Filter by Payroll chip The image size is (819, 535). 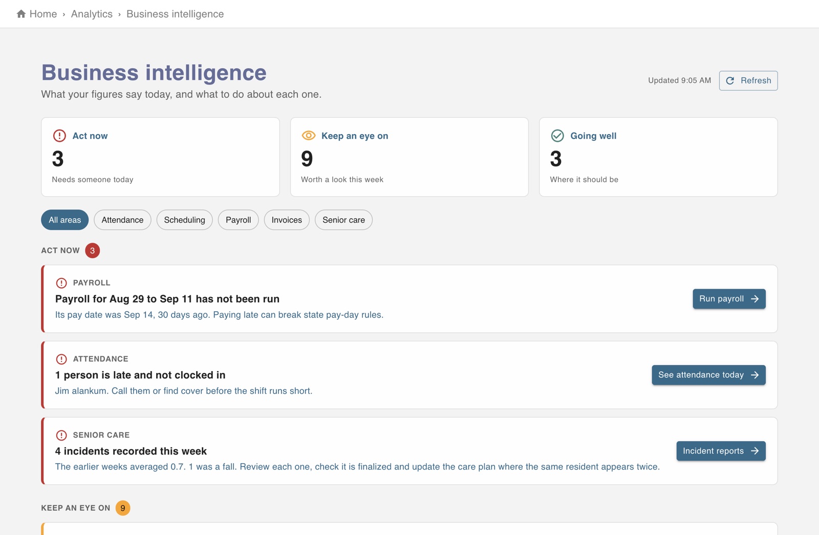238,220
